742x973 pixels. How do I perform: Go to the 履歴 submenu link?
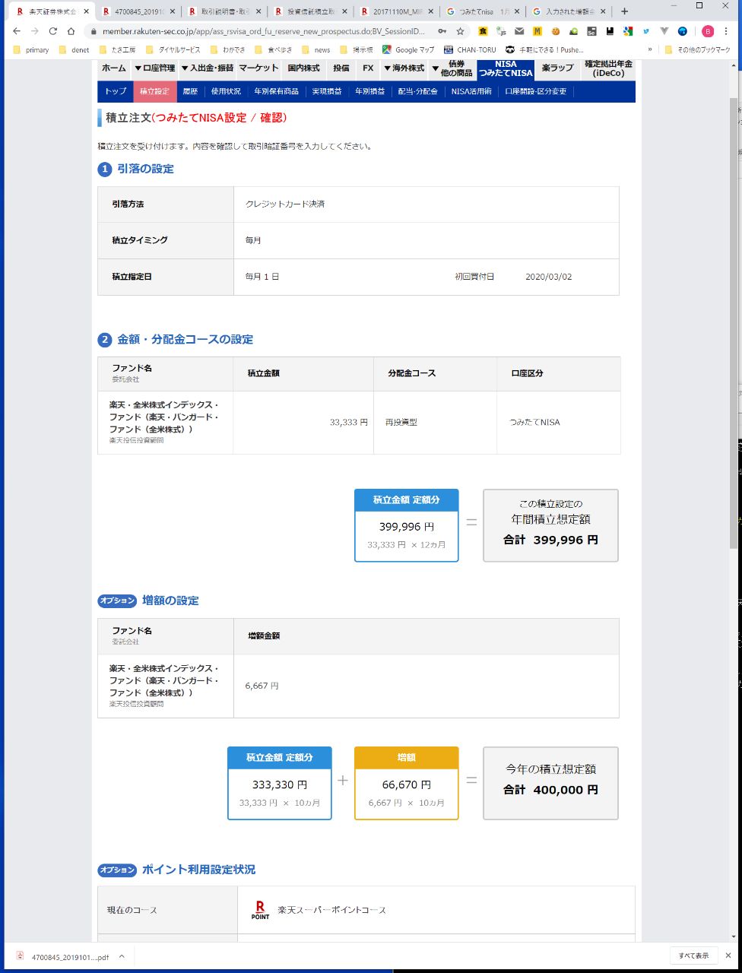190,91
